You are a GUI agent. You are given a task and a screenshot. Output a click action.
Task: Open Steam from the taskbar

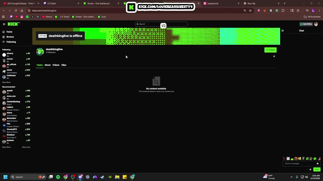coord(102,177)
